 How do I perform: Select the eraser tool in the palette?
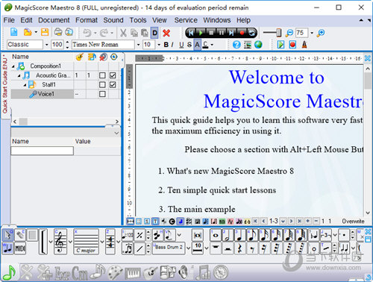20,235
